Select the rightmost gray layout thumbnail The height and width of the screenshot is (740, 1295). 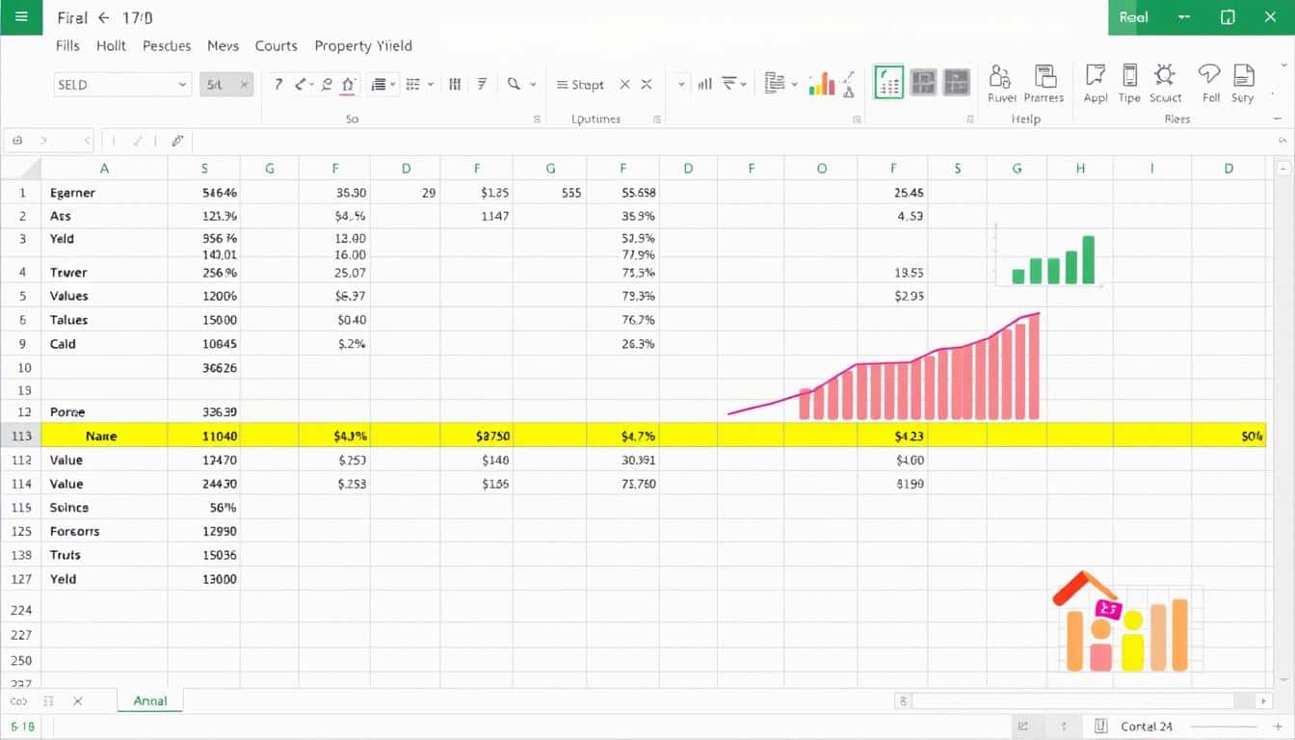[956, 83]
